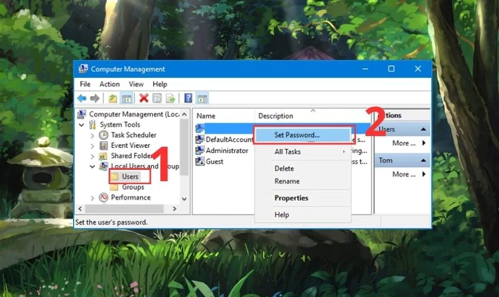Select the Administrator user account icon
This screenshot has width=499, height=297.
200,151
